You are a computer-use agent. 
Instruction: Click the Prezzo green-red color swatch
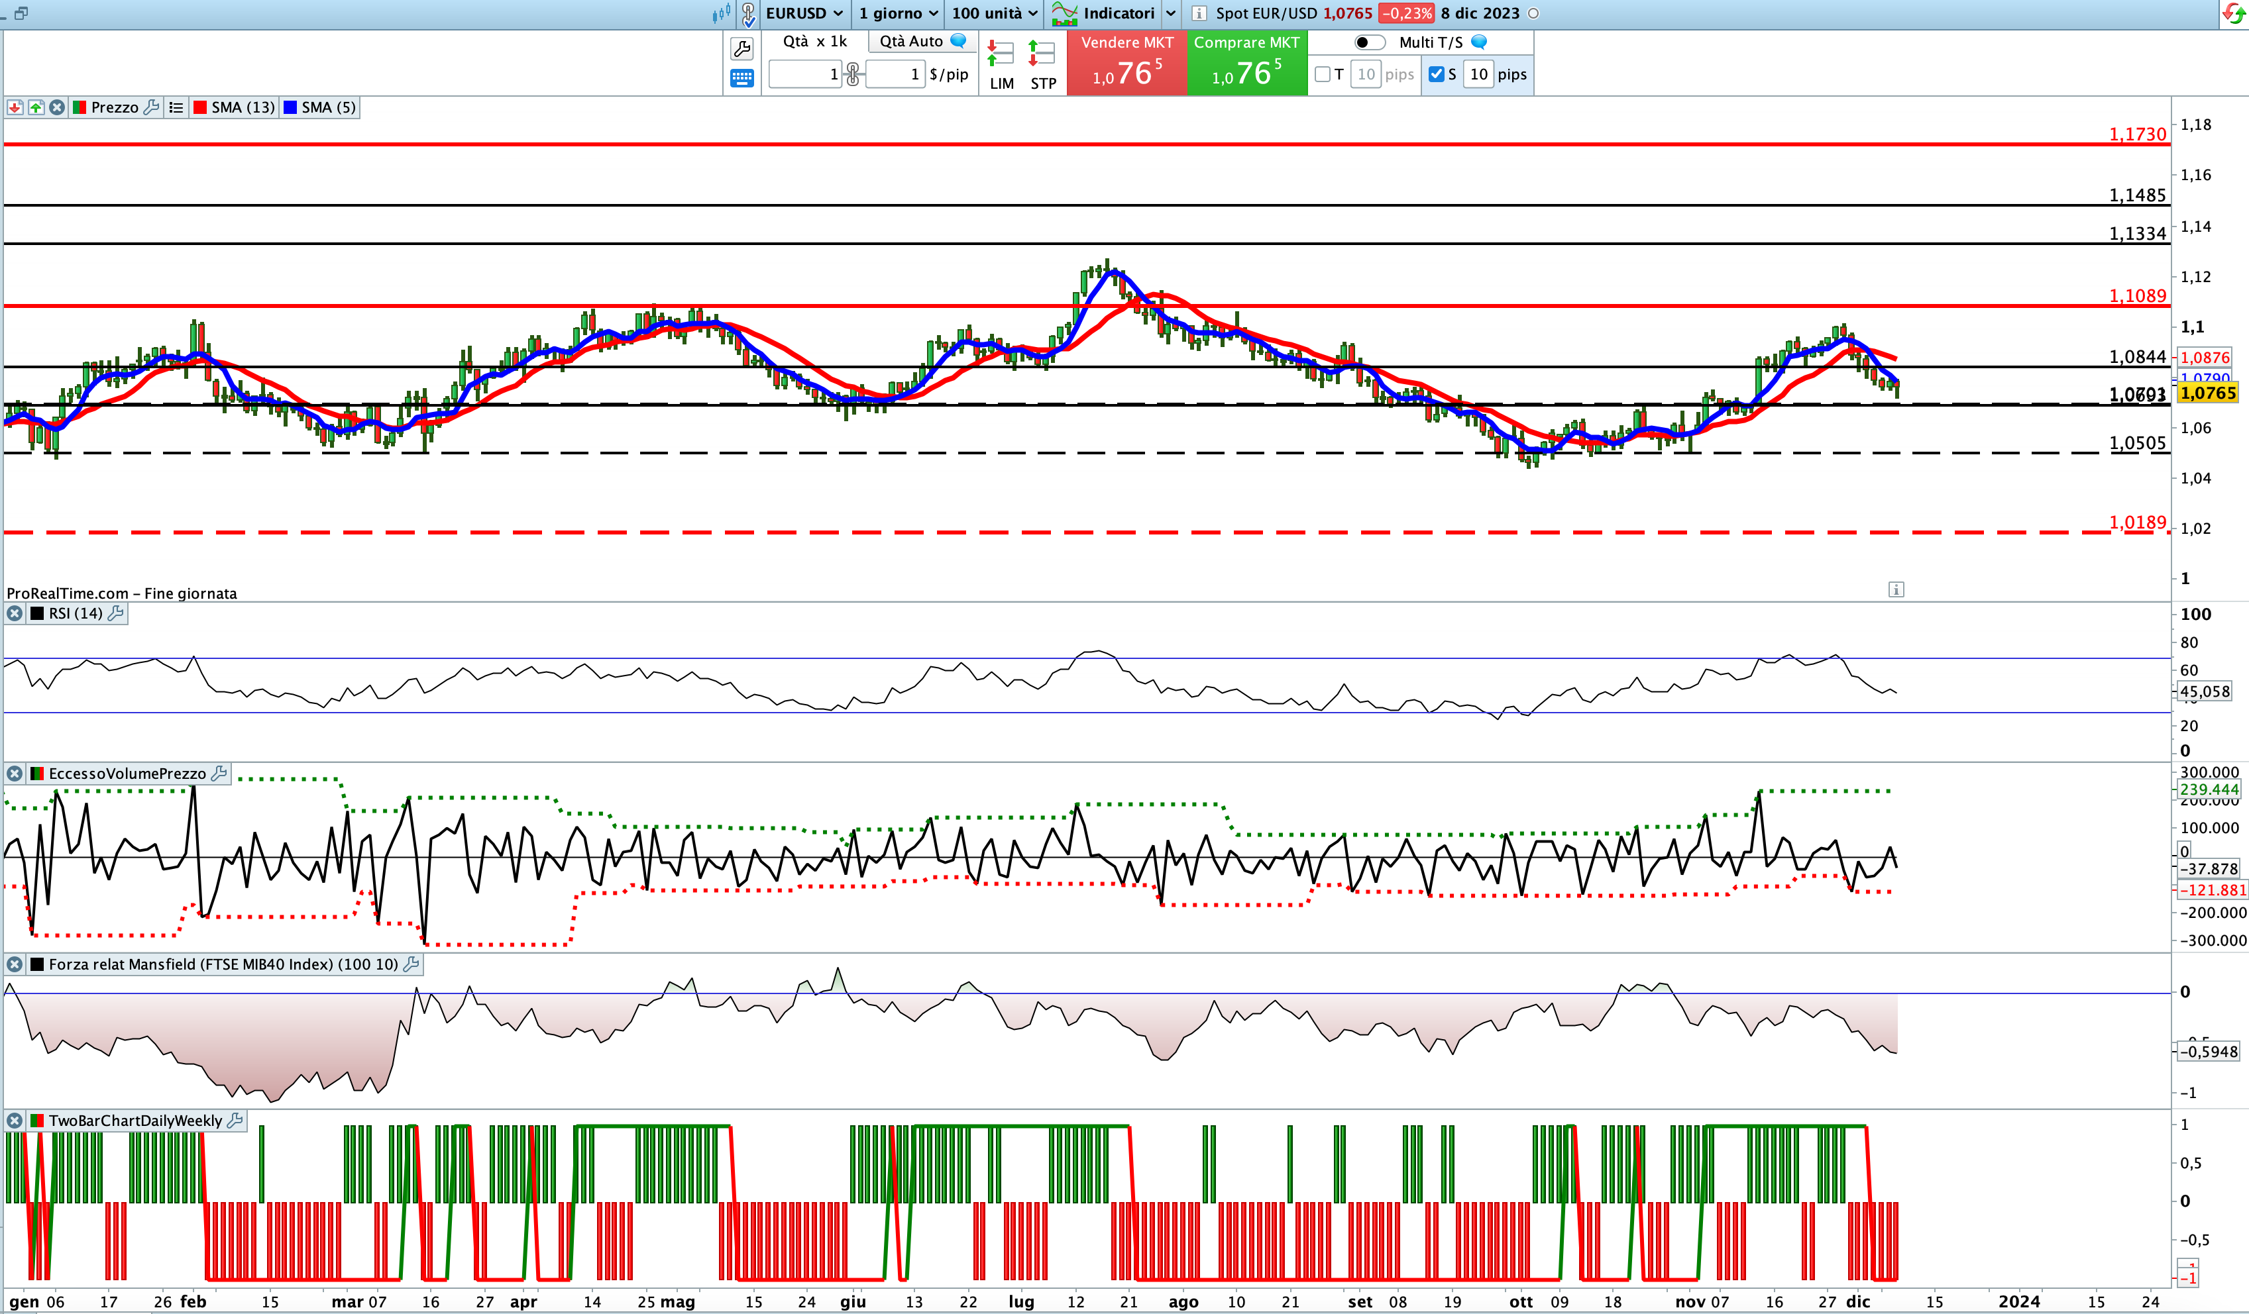click(80, 107)
